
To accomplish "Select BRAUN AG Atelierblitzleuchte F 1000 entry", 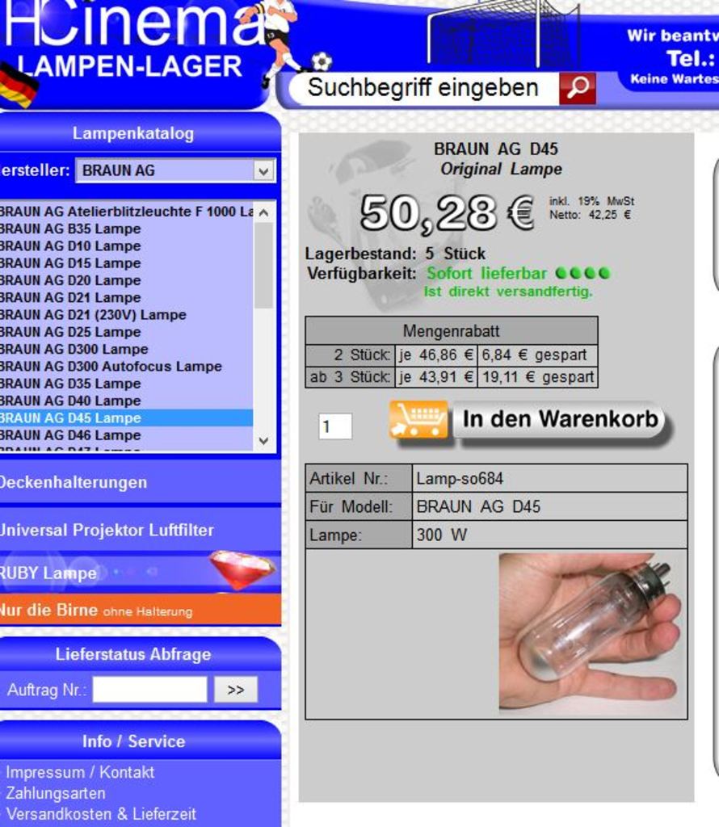I will (127, 212).
